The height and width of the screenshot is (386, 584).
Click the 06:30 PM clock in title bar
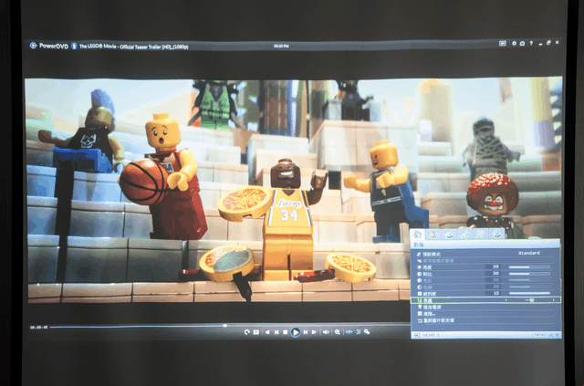pyautogui.click(x=281, y=47)
